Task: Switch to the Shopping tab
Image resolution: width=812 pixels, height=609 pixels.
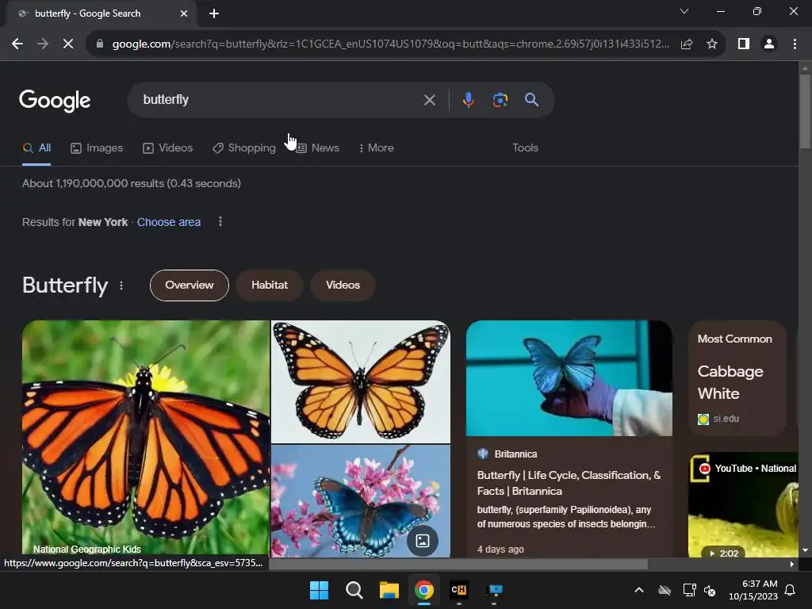Action: [244, 148]
